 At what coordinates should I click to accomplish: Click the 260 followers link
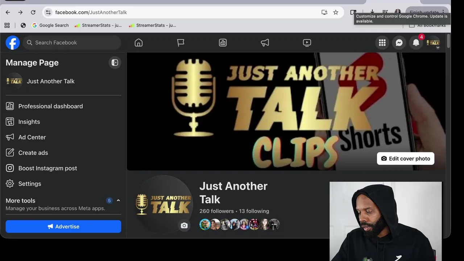[x=216, y=211]
